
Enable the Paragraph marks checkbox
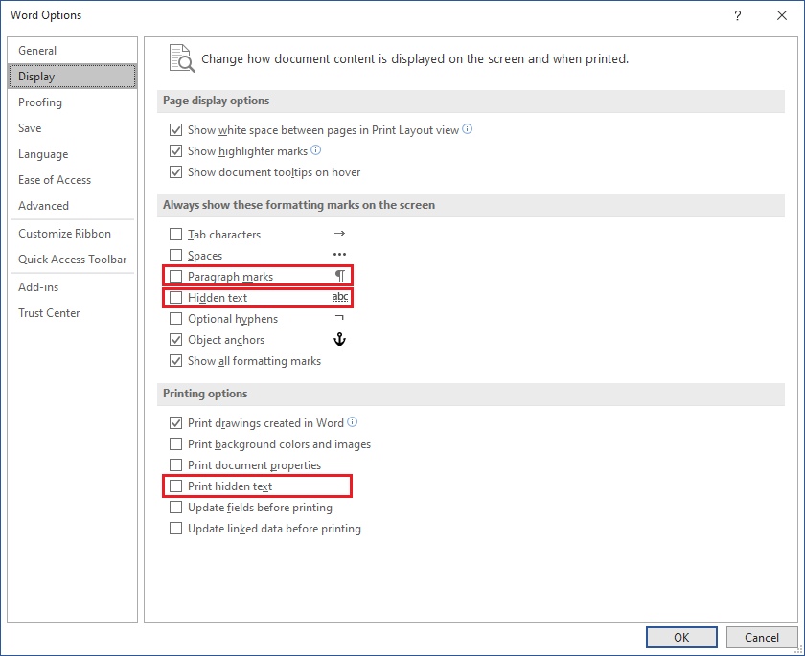coord(175,277)
